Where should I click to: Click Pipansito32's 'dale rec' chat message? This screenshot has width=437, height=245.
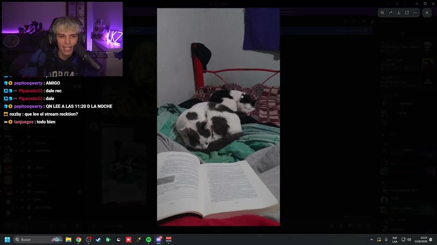54,91
